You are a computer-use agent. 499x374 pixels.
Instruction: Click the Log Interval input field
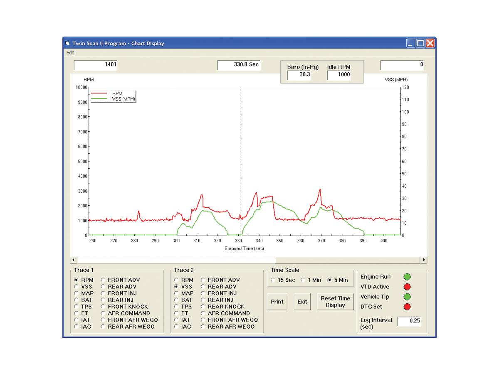(x=409, y=321)
